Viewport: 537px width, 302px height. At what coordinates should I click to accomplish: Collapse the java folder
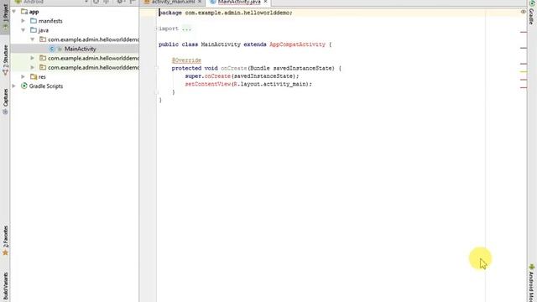click(x=23, y=30)
